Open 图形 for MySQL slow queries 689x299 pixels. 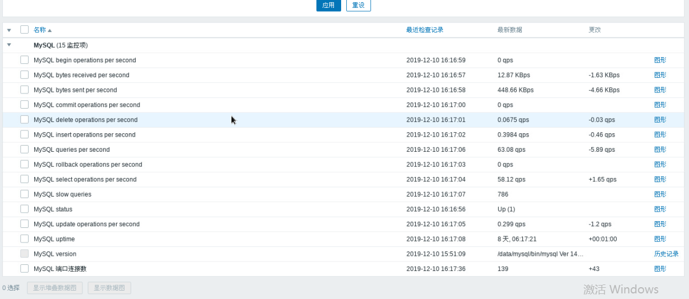pyautogui.click(x=660, y=194)
